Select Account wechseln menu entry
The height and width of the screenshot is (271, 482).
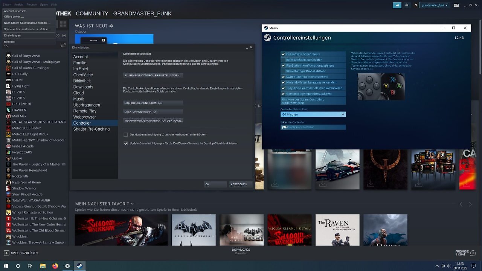pyautogui.click(x=15, y=11)
